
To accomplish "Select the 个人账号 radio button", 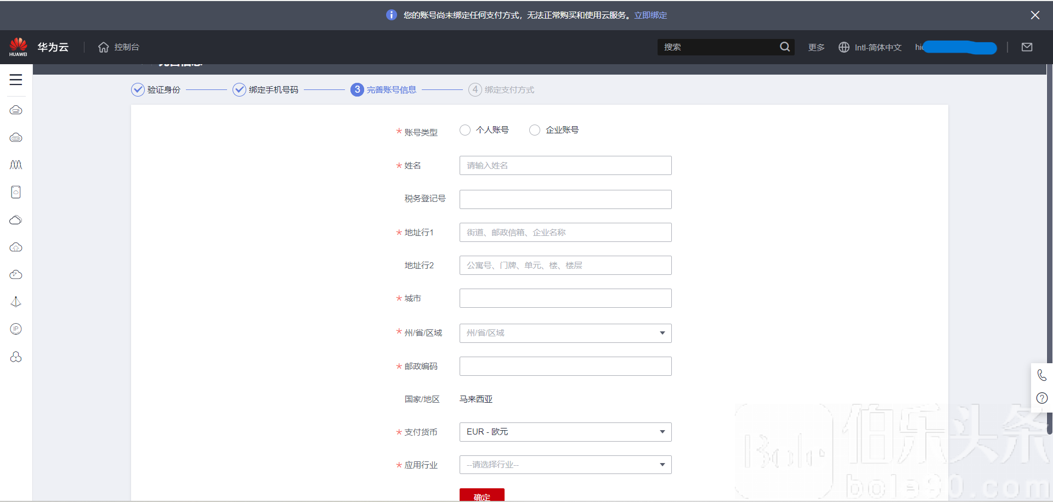I will (x=465, y=130).
